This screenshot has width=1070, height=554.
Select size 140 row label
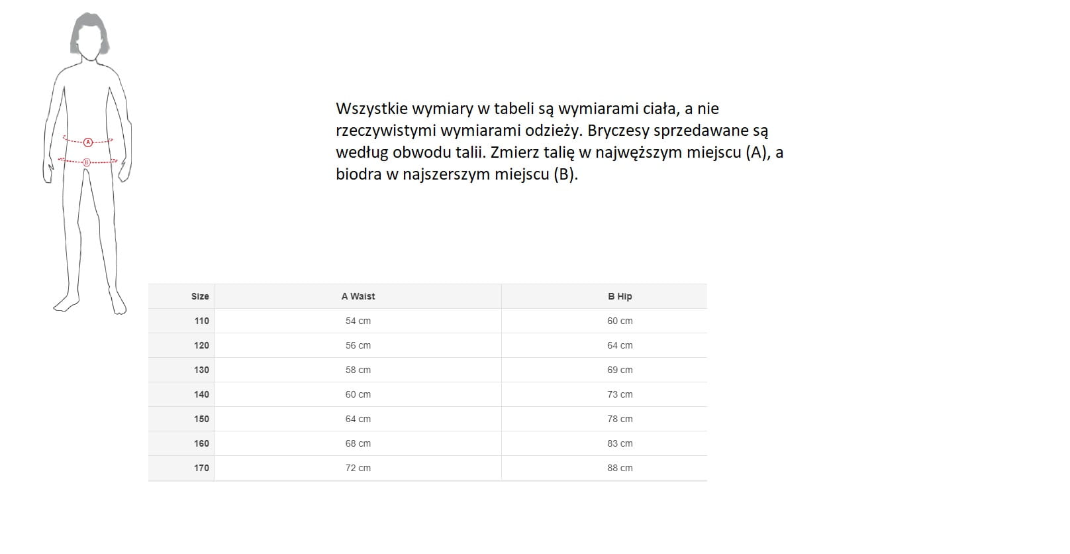tap(201, 394)
